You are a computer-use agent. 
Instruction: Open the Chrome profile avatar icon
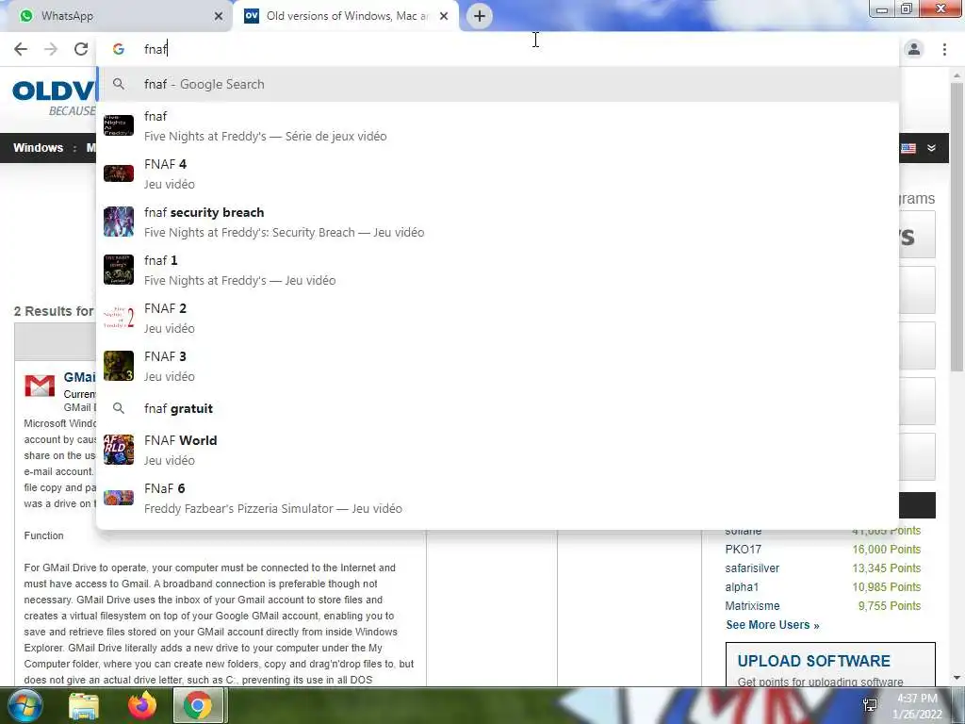(914, 49)
